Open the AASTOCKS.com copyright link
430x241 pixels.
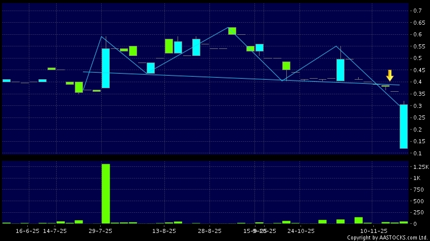387,237
